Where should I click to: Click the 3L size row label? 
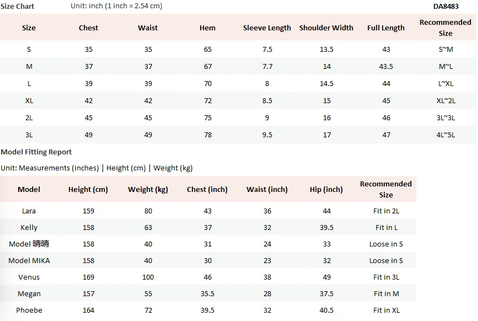point(29,135)
